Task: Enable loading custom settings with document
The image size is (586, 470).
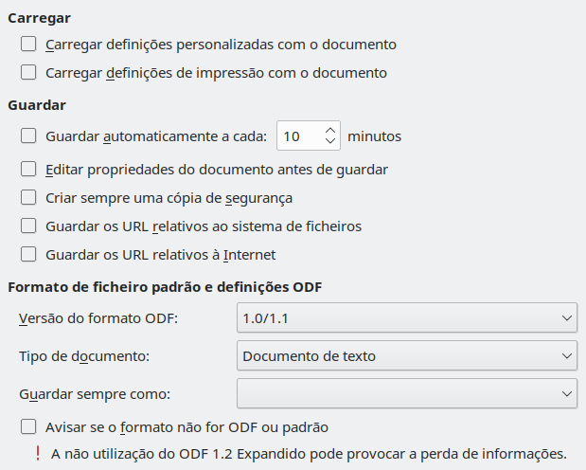Action: pos(28,44)
